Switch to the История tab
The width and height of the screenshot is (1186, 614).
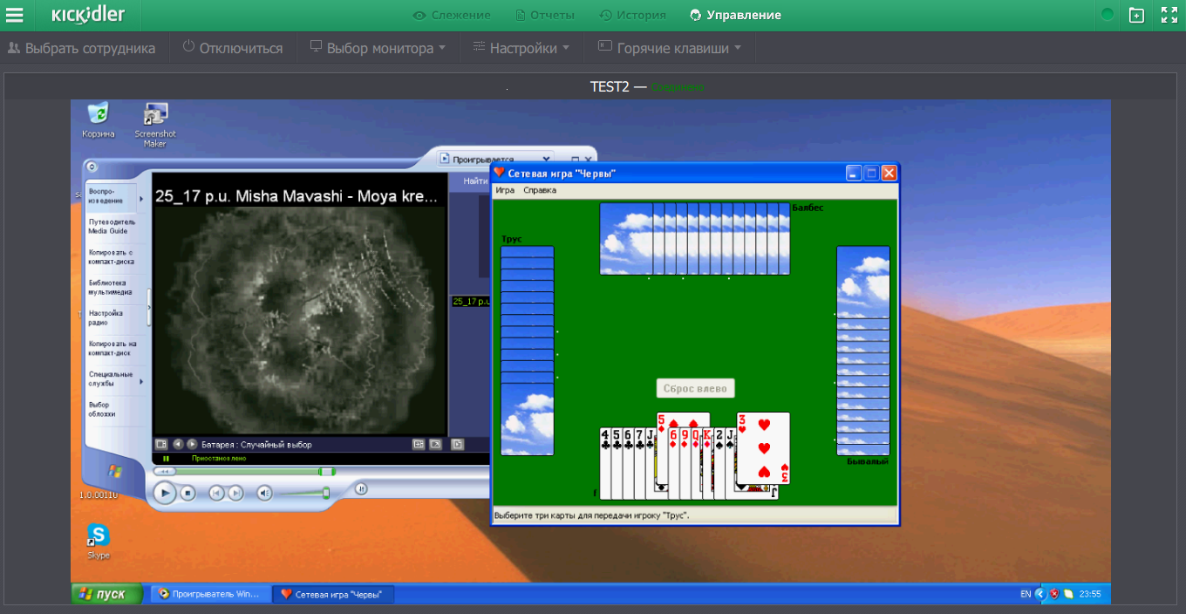tap(633, 15)
